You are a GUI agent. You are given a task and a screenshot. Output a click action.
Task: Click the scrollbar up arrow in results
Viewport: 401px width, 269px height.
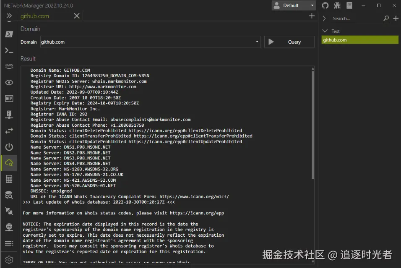tap(312, 69)
